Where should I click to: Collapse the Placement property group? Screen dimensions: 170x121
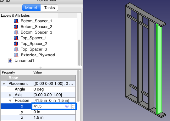pyautogui.click(x=4, y=84)
